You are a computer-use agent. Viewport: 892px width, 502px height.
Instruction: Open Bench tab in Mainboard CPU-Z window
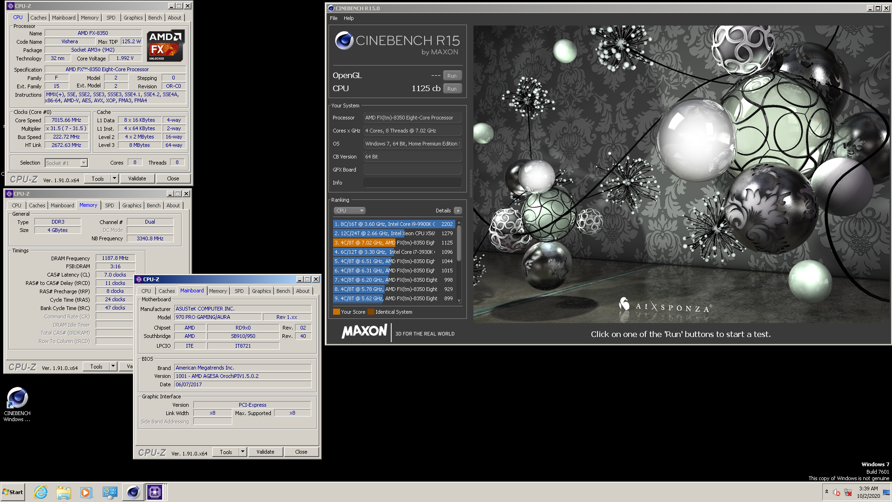coord(283,291)
